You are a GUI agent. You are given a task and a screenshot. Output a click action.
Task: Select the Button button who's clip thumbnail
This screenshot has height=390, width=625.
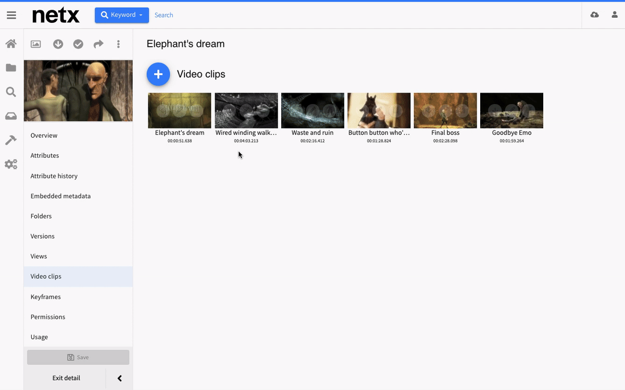(379, 110)
